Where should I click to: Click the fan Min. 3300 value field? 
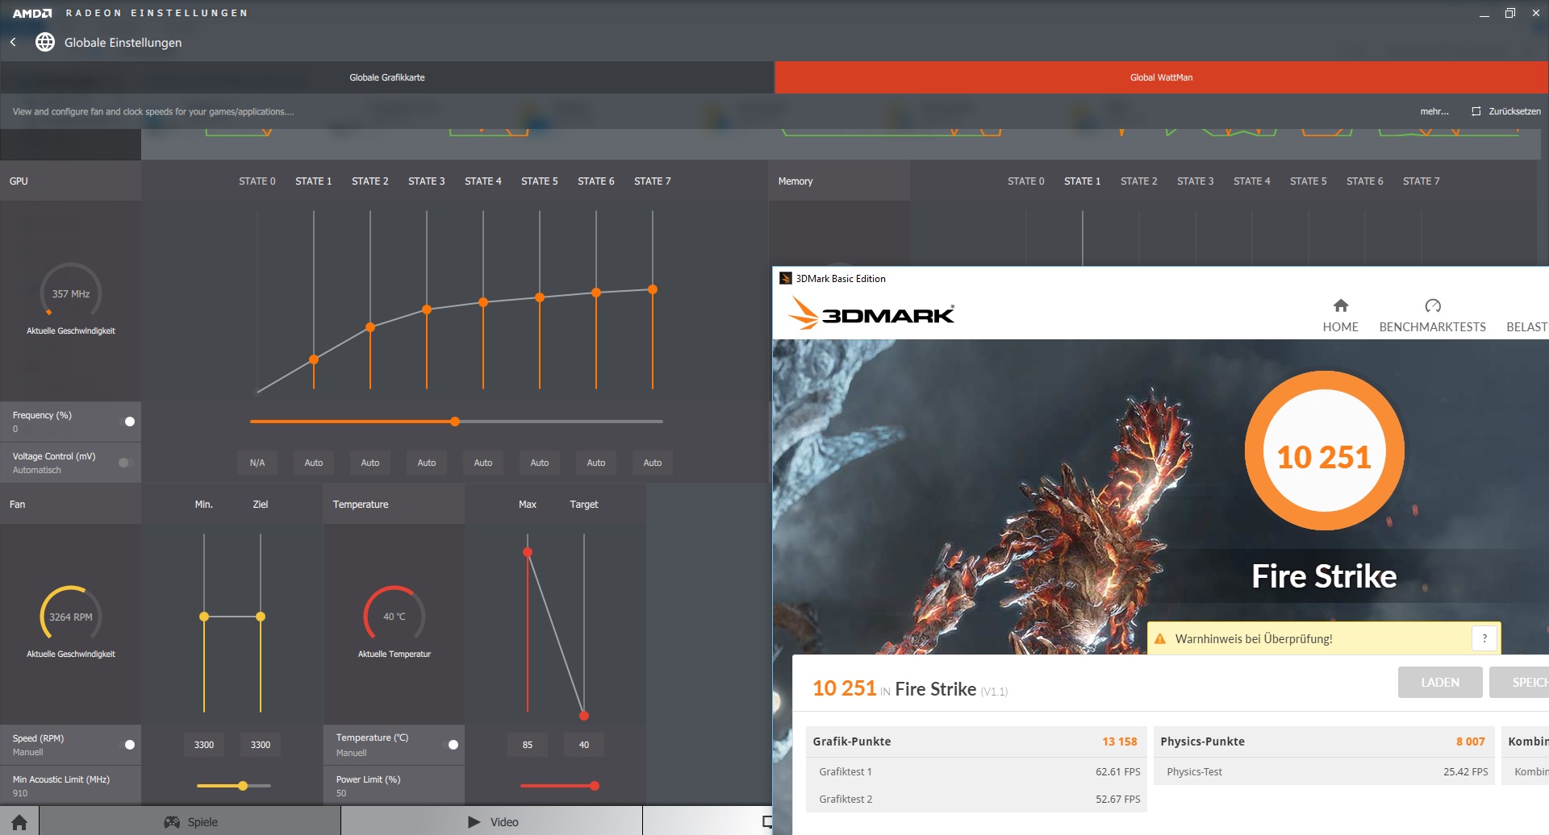204,745
